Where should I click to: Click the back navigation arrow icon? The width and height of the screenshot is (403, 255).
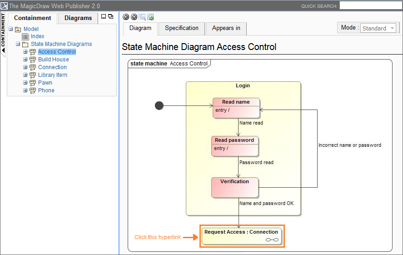[126, 17]
